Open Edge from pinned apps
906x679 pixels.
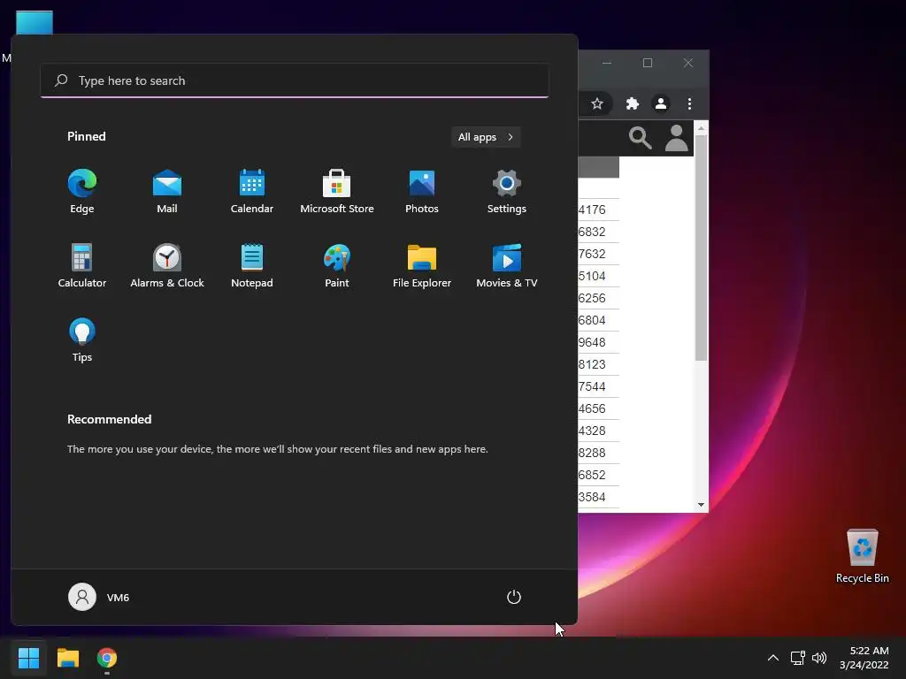point(82,192)
